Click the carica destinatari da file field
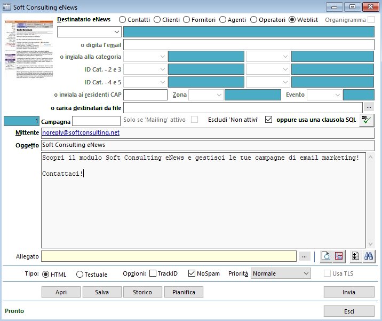The width and height of the screenshot is (382, 321). 243,107
